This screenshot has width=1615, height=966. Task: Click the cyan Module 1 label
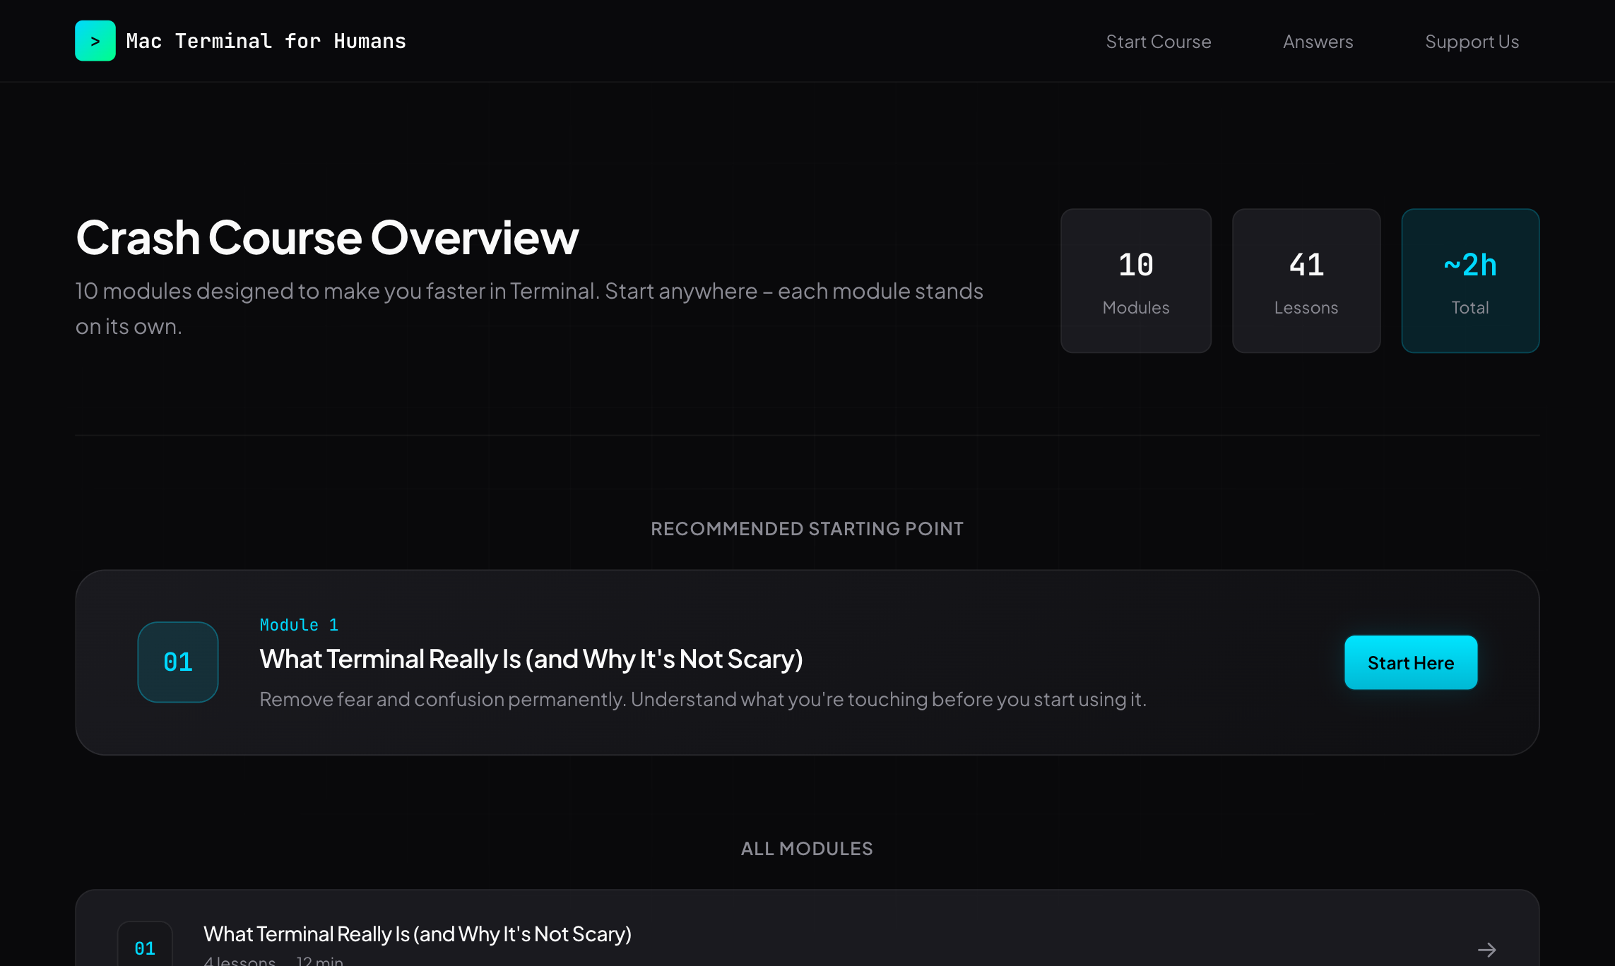(299, 625)
